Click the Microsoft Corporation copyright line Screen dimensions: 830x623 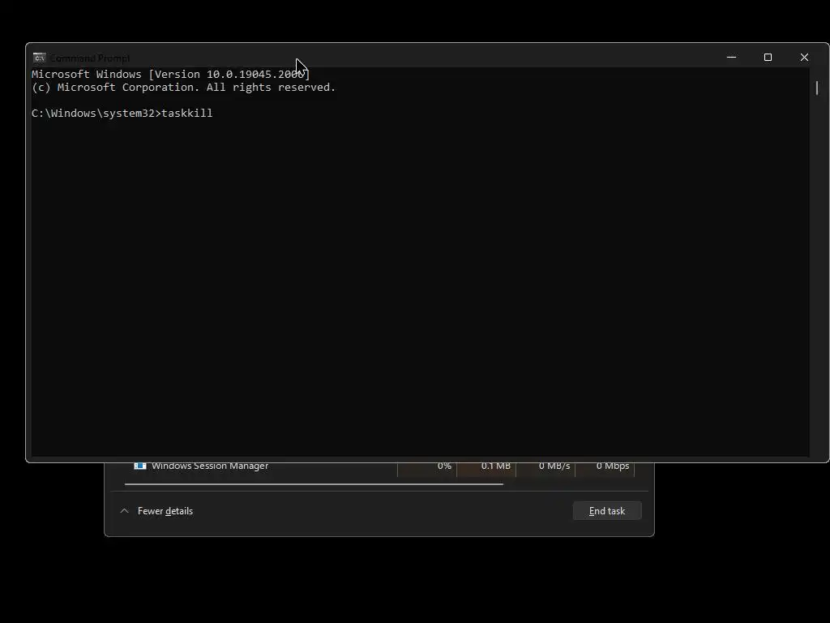coord(183,88)
